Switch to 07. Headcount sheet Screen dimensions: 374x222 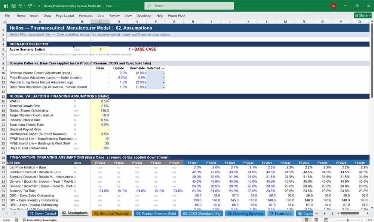click(280, 213)
